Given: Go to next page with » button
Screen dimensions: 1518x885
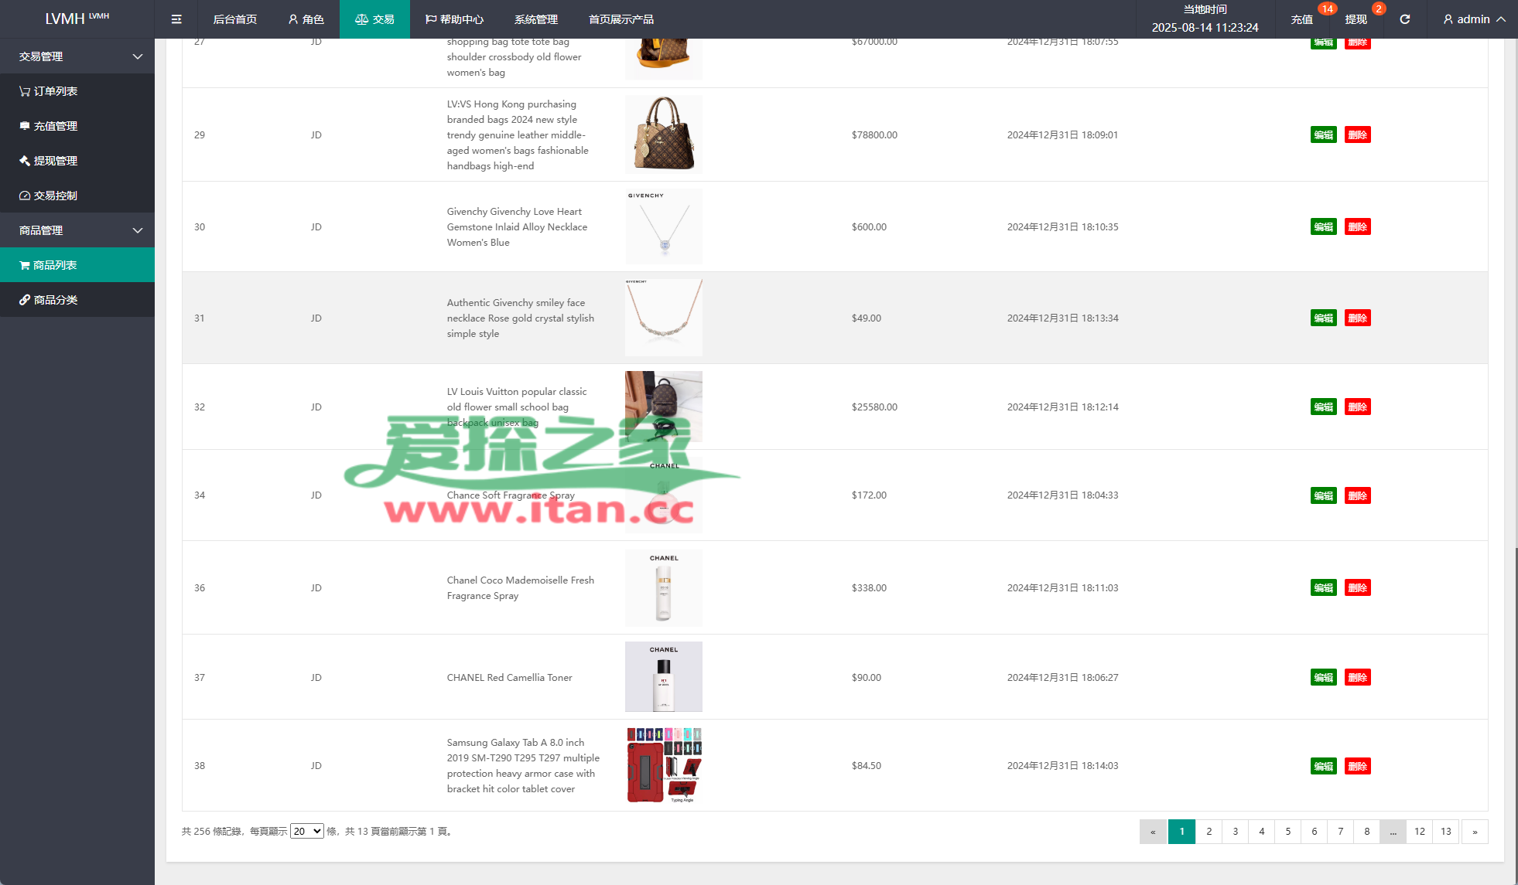Looking at the screenshot, I should (x=1475, y=832).
